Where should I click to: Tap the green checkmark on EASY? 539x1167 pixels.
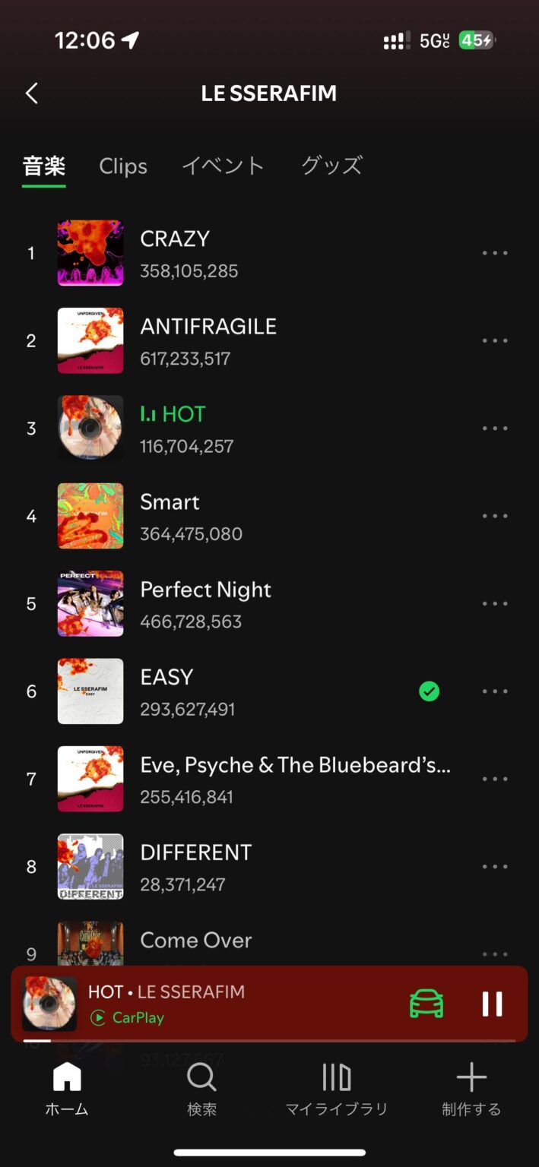pos(429,691)
